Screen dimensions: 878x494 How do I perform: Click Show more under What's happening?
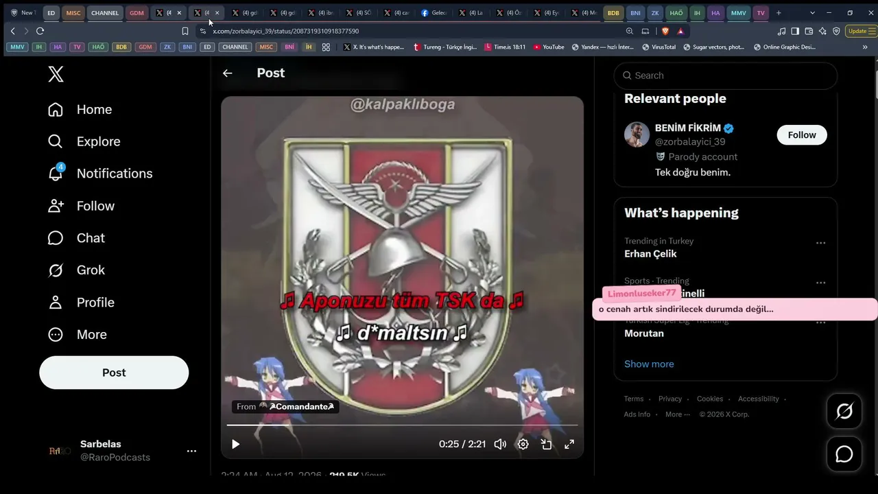click(649, 364)
